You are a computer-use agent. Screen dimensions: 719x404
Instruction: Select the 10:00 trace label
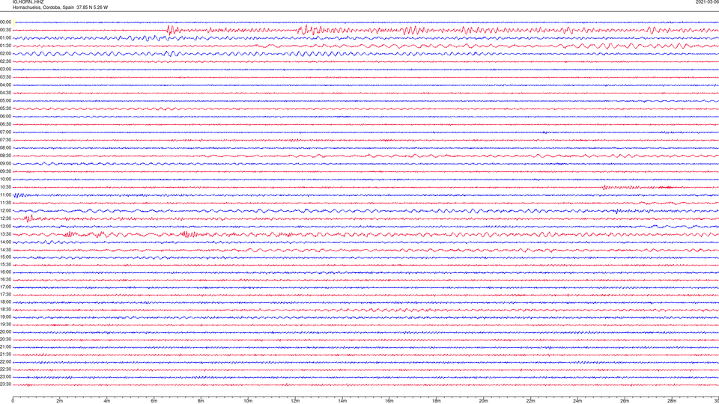coord(5,179)
